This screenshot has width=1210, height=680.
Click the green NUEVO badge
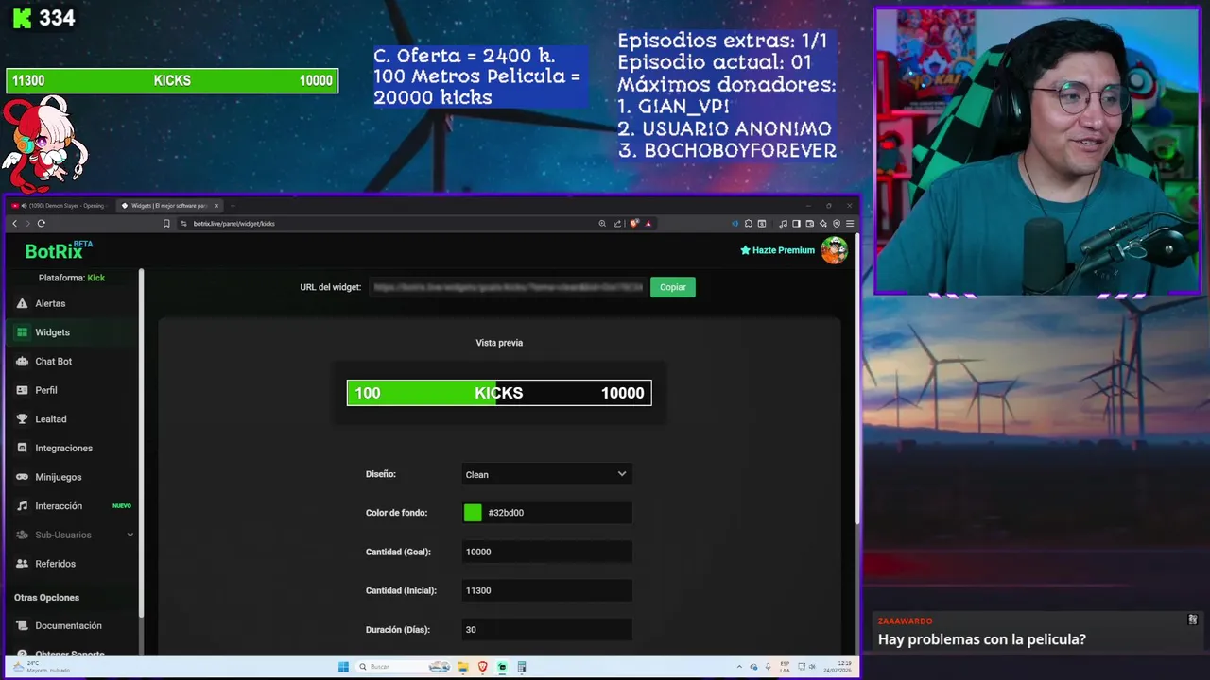[x=122, y=506]
